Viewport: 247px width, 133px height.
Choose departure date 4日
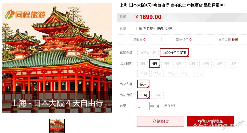pos(155,63)
